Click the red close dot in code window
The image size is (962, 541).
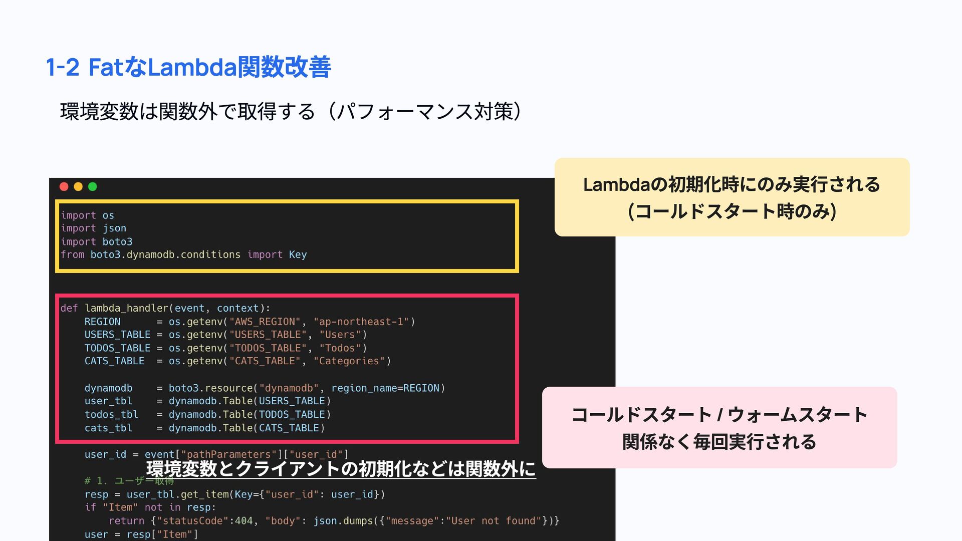[x=64, y=187]
